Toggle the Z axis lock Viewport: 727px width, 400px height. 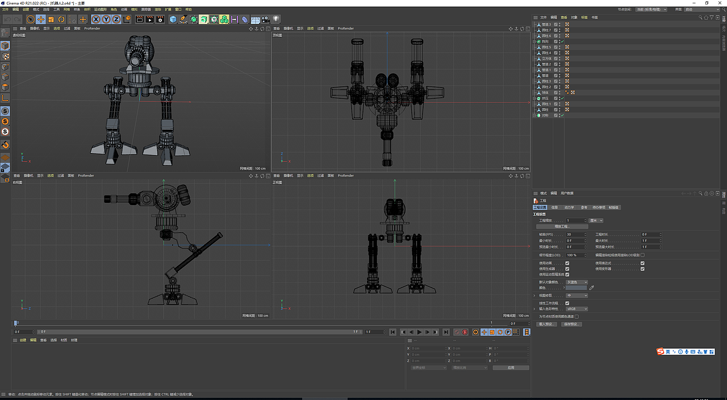(x=116, y=19)
